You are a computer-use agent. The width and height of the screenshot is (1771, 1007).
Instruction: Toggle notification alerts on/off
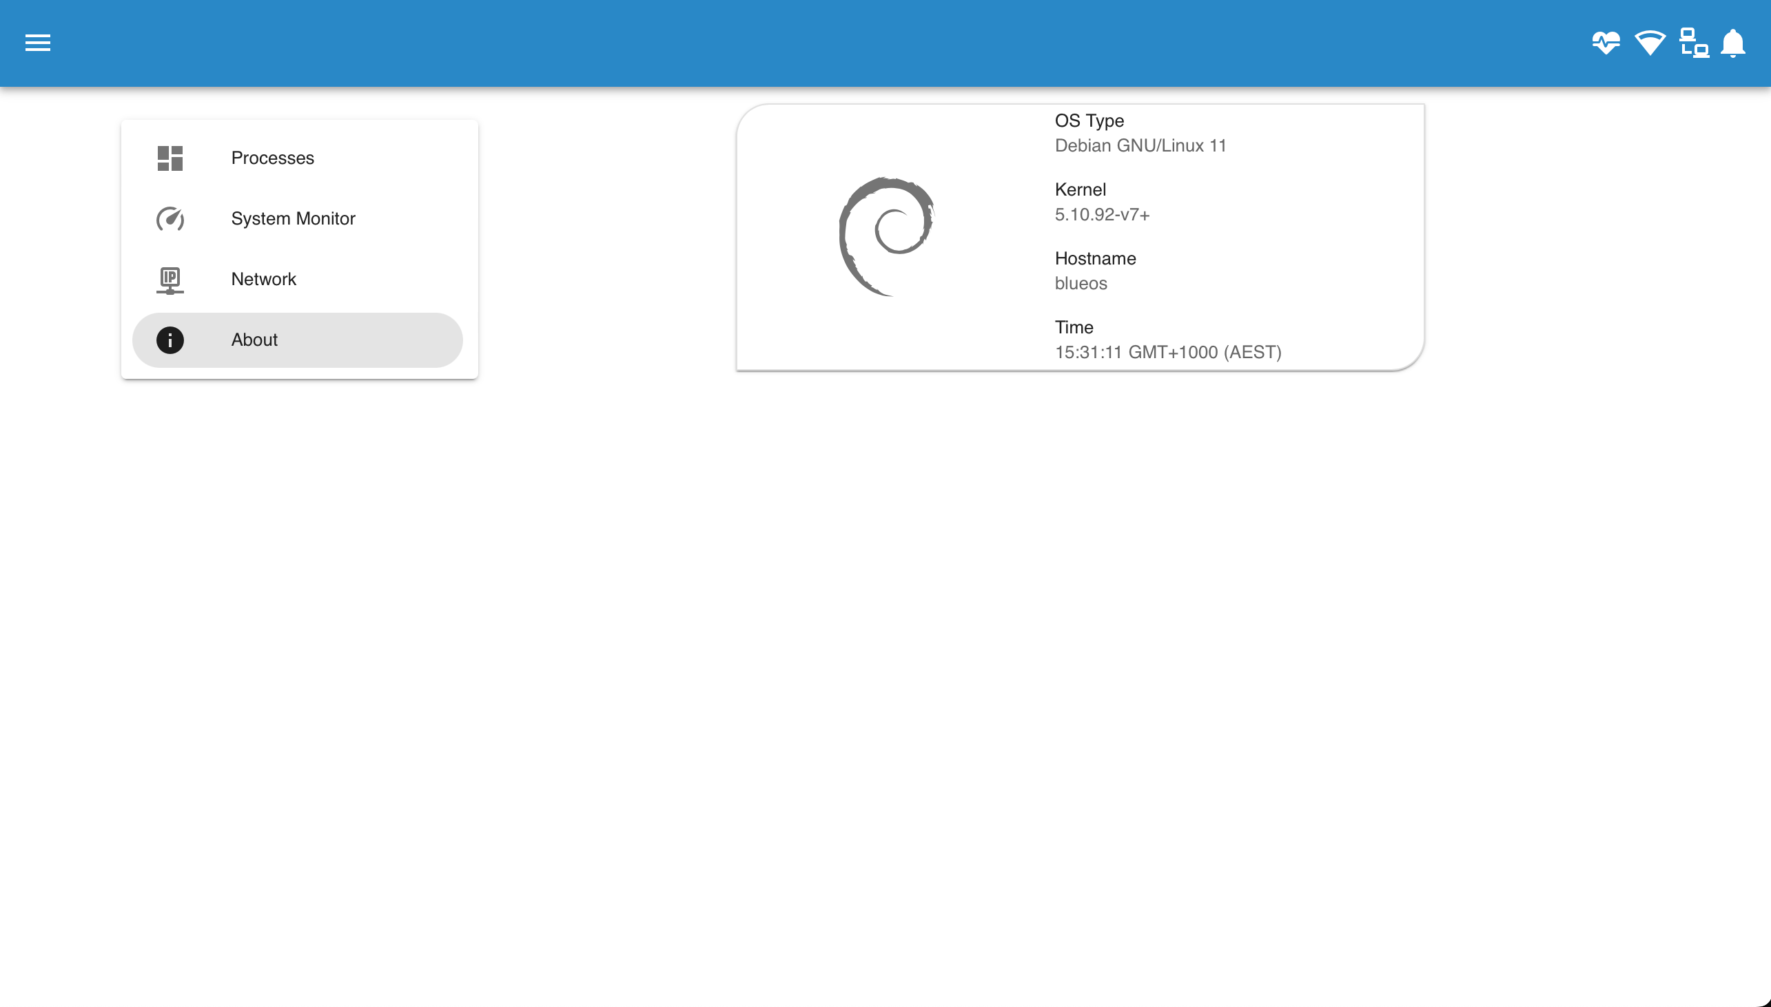click(1733, 43)
